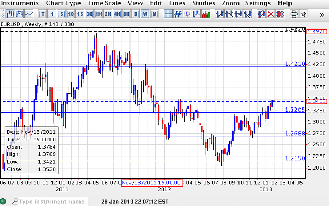
Task: Select the weekly (W) time scale
Action: click(145, 14)
